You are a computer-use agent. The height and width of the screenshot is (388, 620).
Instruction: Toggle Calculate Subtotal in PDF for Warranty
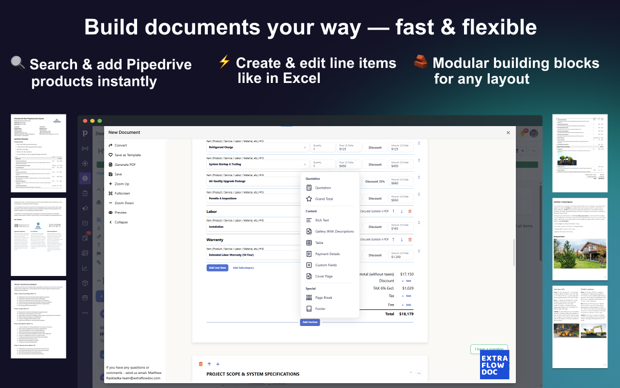[374, 240]
